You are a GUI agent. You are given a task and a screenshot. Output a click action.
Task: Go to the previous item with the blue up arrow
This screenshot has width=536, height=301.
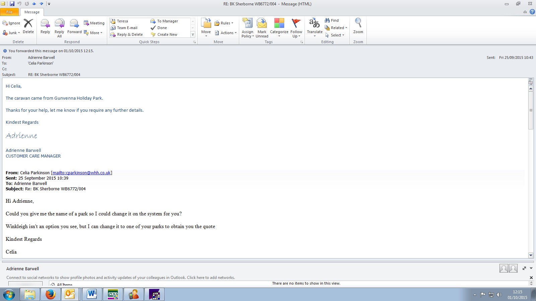(x=34, y=4)
